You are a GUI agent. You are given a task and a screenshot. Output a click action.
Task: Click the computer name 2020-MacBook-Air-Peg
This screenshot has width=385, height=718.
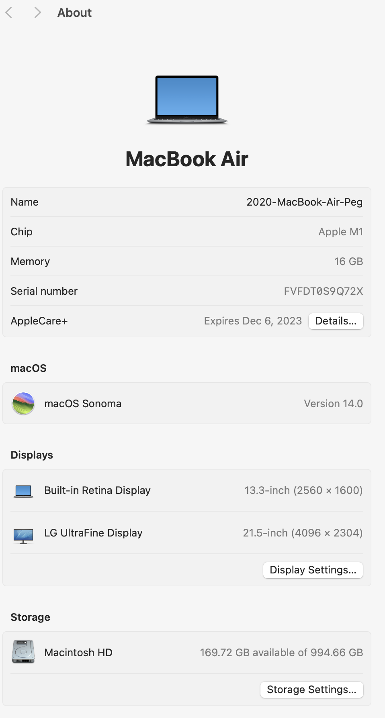[x=305, y=202]
